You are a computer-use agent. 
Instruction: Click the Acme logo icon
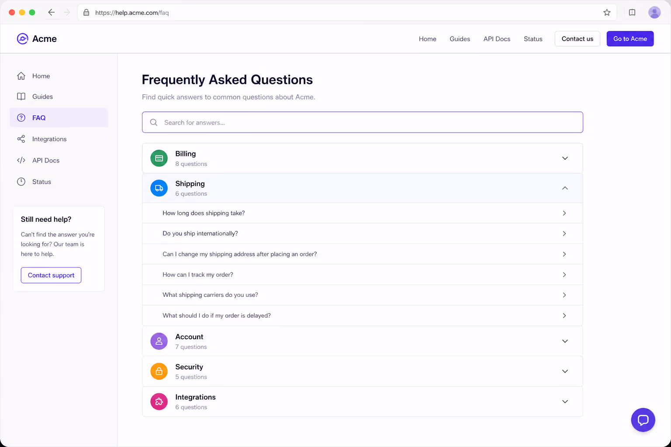click(x=22, y=39)
